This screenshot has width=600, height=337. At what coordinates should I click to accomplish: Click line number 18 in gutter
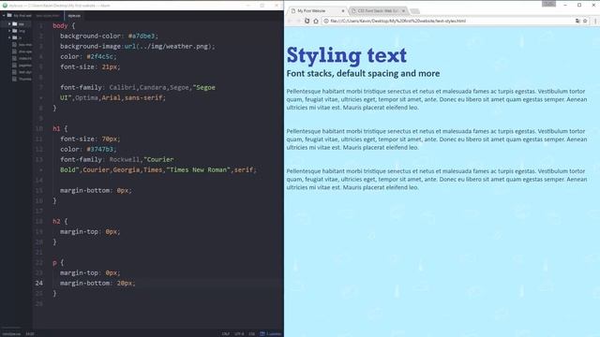click(x=39, y=221)
